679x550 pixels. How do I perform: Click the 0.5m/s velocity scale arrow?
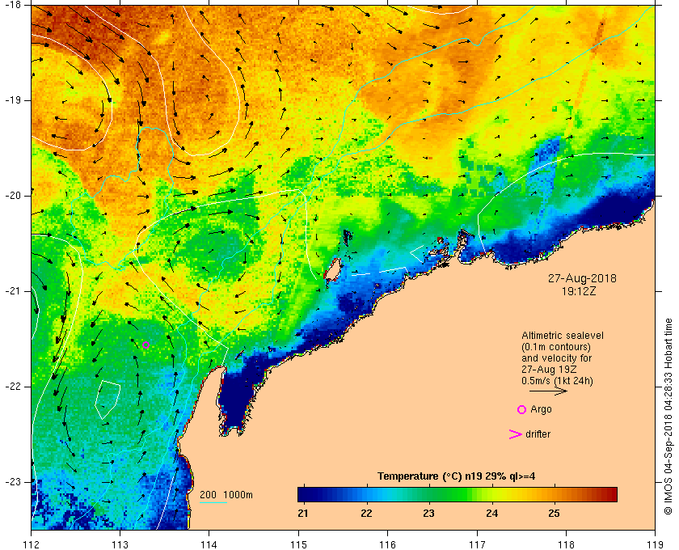coord(548,391)
